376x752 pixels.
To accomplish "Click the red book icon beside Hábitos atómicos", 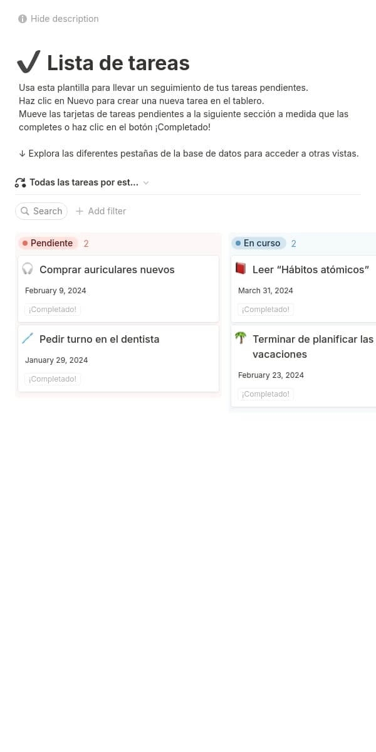I will point(241,269).
